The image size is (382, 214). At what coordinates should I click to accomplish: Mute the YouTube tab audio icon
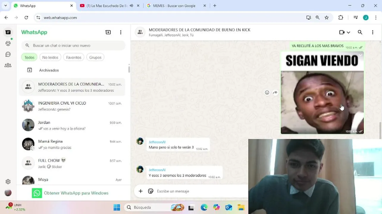pos(131,6)
